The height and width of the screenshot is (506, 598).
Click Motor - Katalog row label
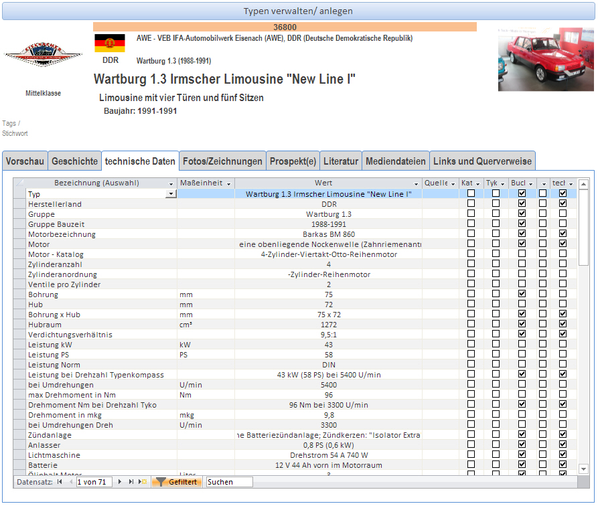coord(56,254)
